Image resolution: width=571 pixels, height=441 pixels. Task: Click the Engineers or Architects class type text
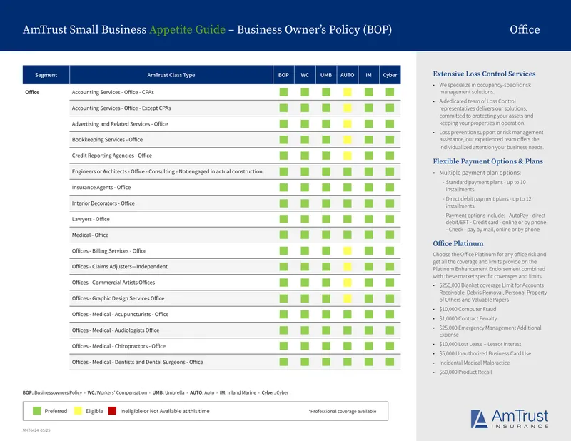coord(168,171)
